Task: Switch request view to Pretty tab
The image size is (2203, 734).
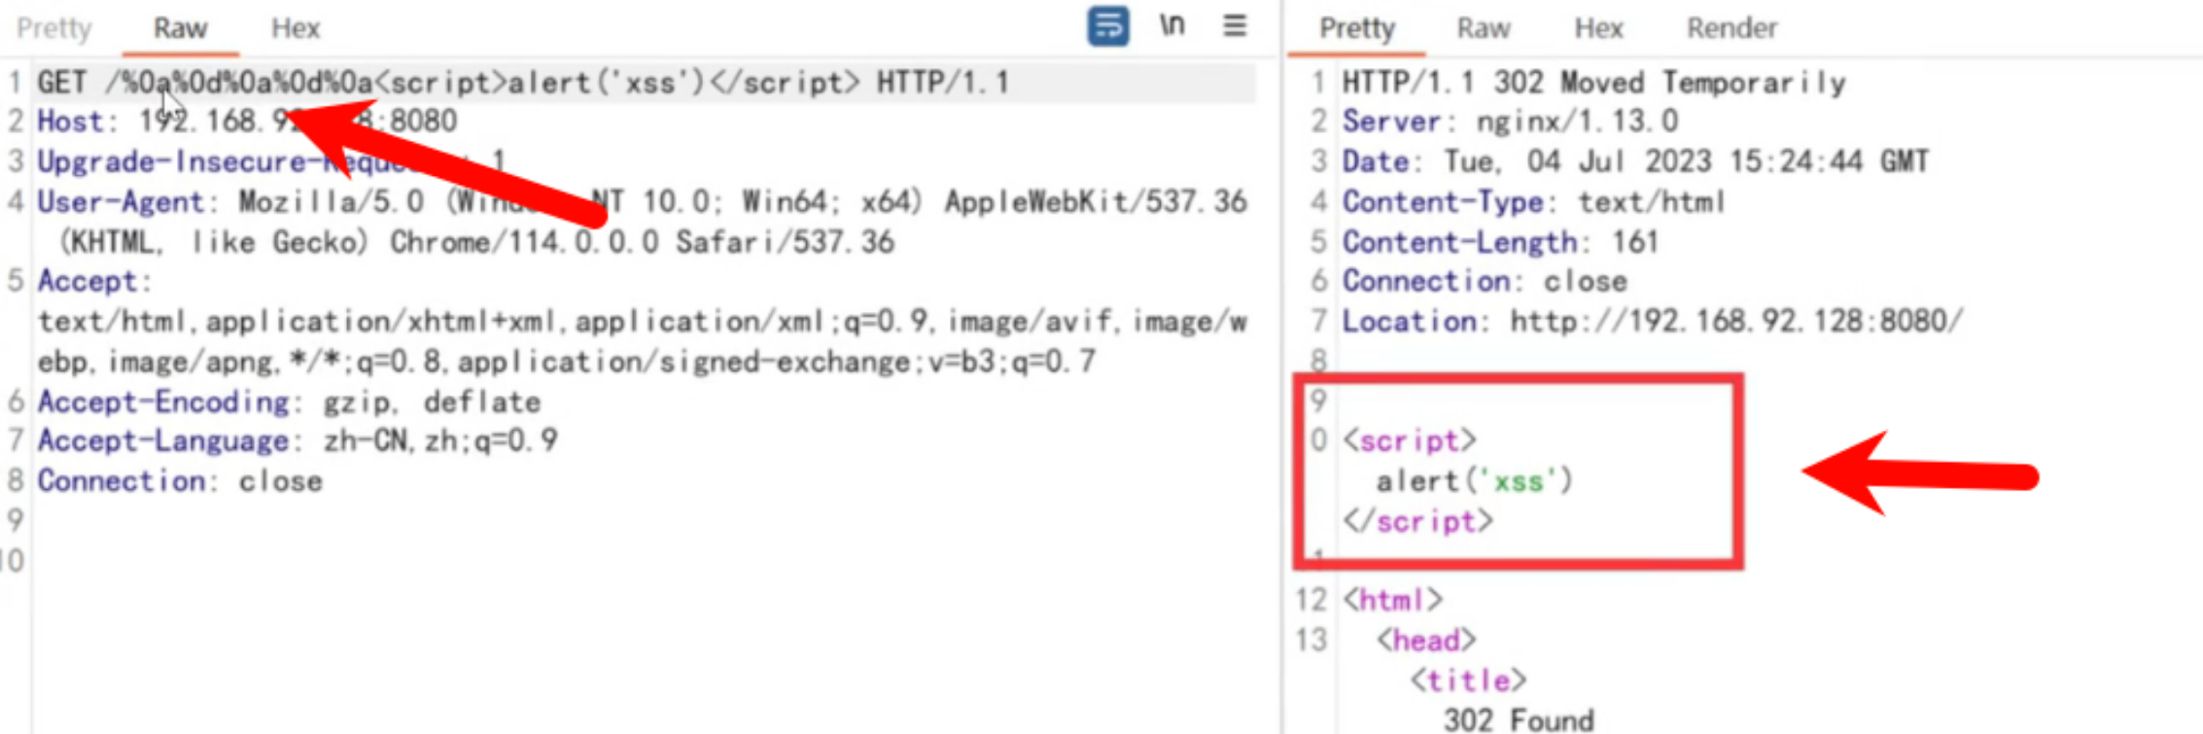Action: pos(53,28)
